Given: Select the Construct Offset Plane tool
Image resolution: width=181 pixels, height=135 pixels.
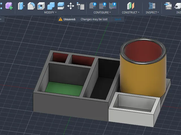Looking at the screenshot, I should (x=131, y=6).
